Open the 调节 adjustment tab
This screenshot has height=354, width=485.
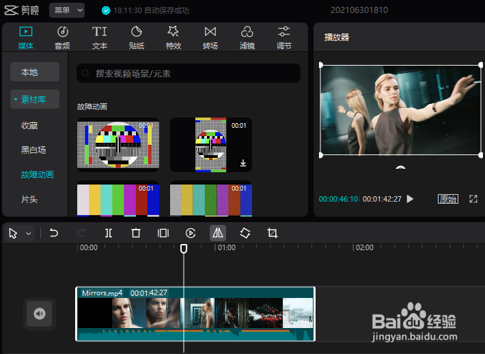pyautogui.click(x=284, y=38)
